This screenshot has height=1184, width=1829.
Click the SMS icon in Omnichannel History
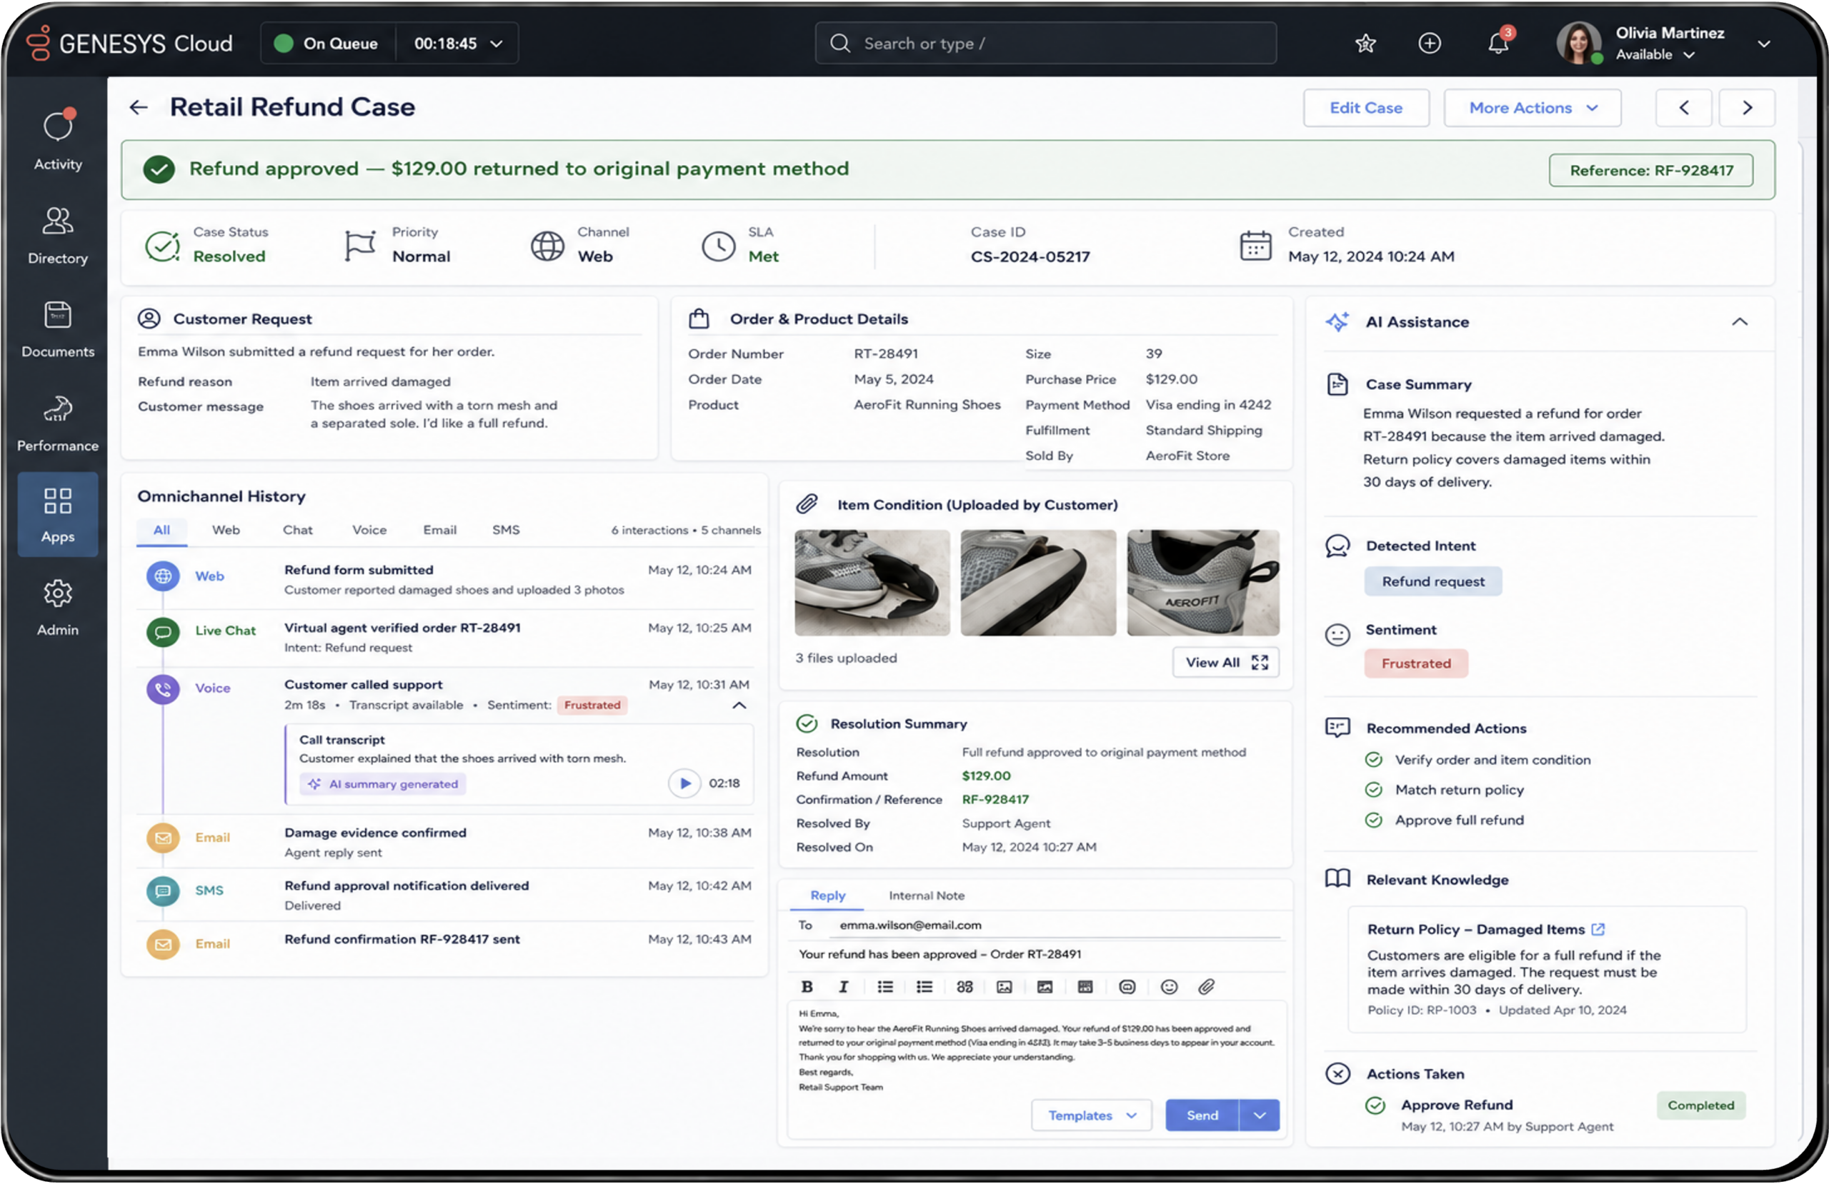click(x=163, y=890)
